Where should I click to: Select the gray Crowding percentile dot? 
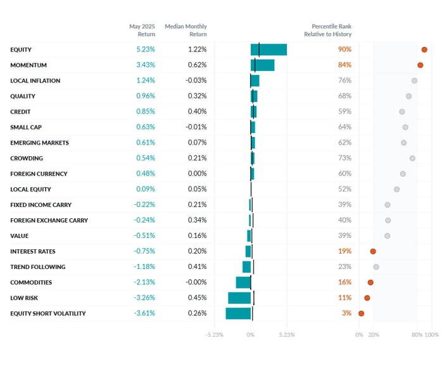pyautogui.click(x=412, y=159)
